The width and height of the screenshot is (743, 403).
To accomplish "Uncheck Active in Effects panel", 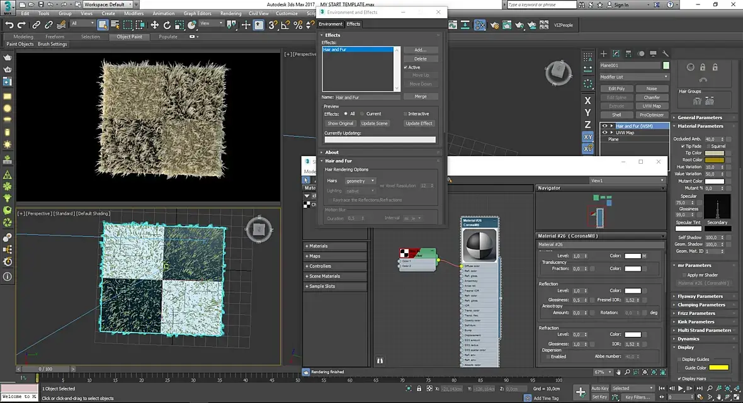I will [x=406, y=67].
